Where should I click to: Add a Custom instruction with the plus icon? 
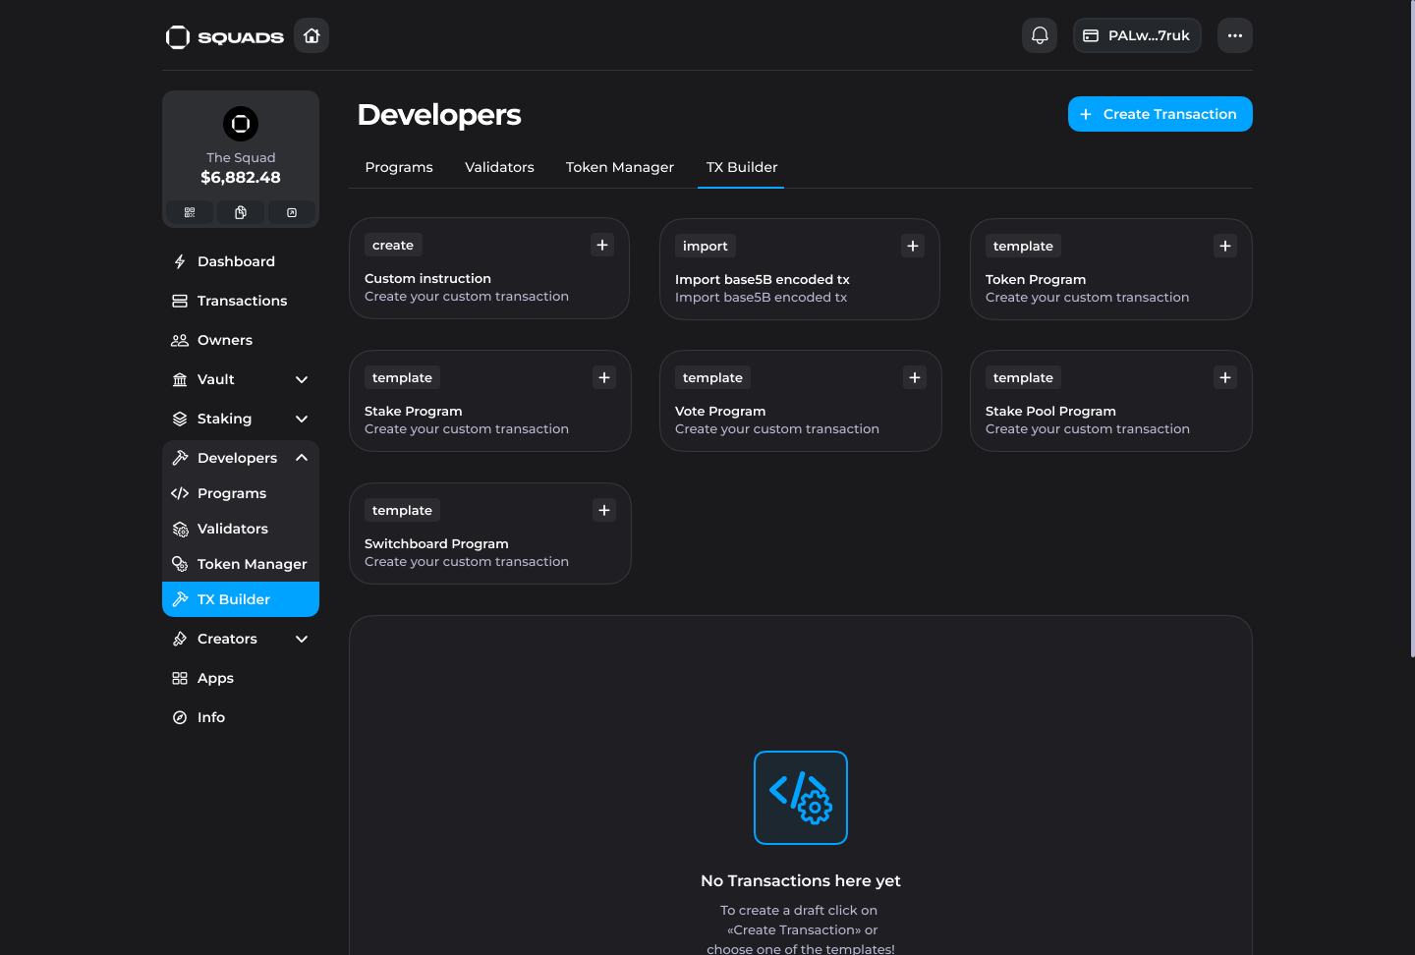click(x=602, y=245)
